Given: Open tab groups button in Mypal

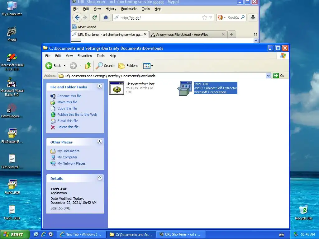Looking at the screenshot, I should click(x=255, y=34).
